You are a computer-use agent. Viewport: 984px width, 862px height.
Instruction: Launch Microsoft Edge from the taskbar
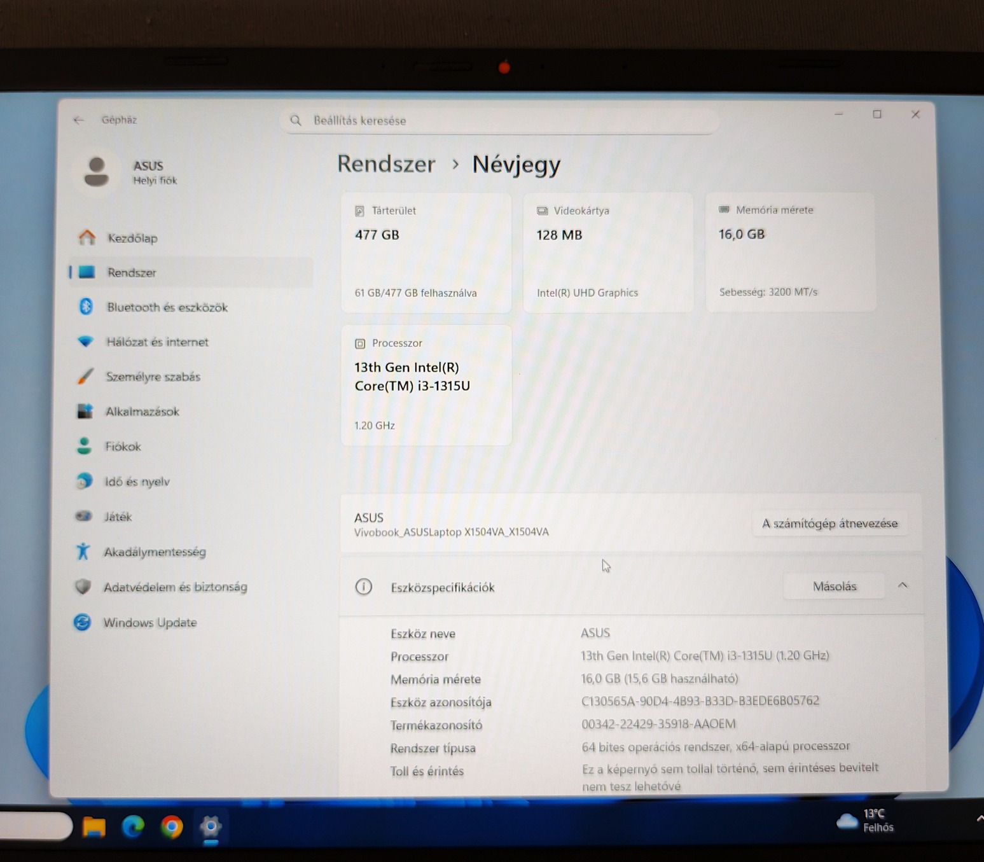133,826
